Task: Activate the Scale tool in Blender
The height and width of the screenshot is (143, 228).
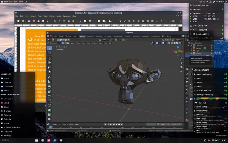Action: tap(49, 67)
